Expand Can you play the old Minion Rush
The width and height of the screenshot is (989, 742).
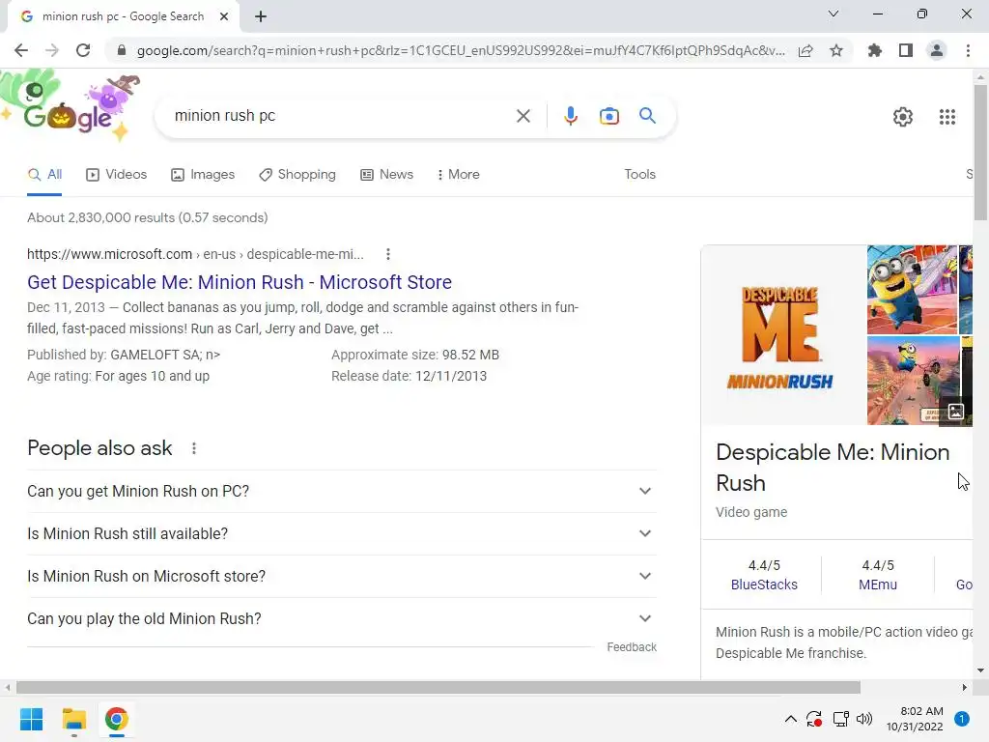(x=342, y=619)
